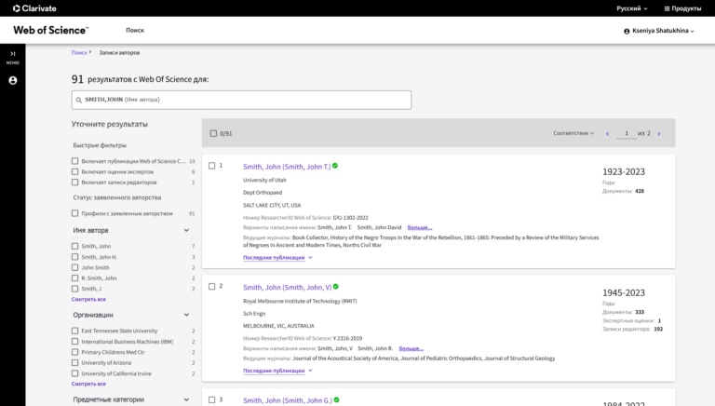This screenshot has width=715, height=406.
Task: Select result 2 checkbox
Action: [x=211, y=287]
